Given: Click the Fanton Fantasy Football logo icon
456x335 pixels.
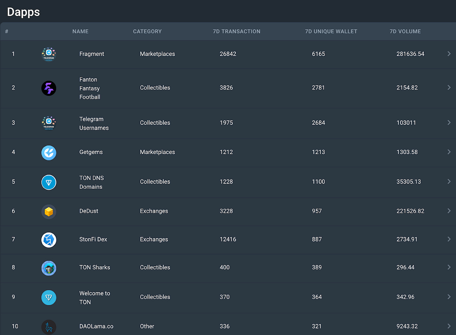Looking at the screenshot, I should pyautogui.click(x=49, y=88).
